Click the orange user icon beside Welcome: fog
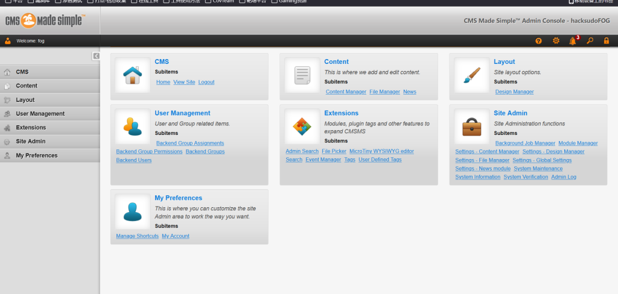The height and width of the screenshot is (294, 618). pos(7,40)
